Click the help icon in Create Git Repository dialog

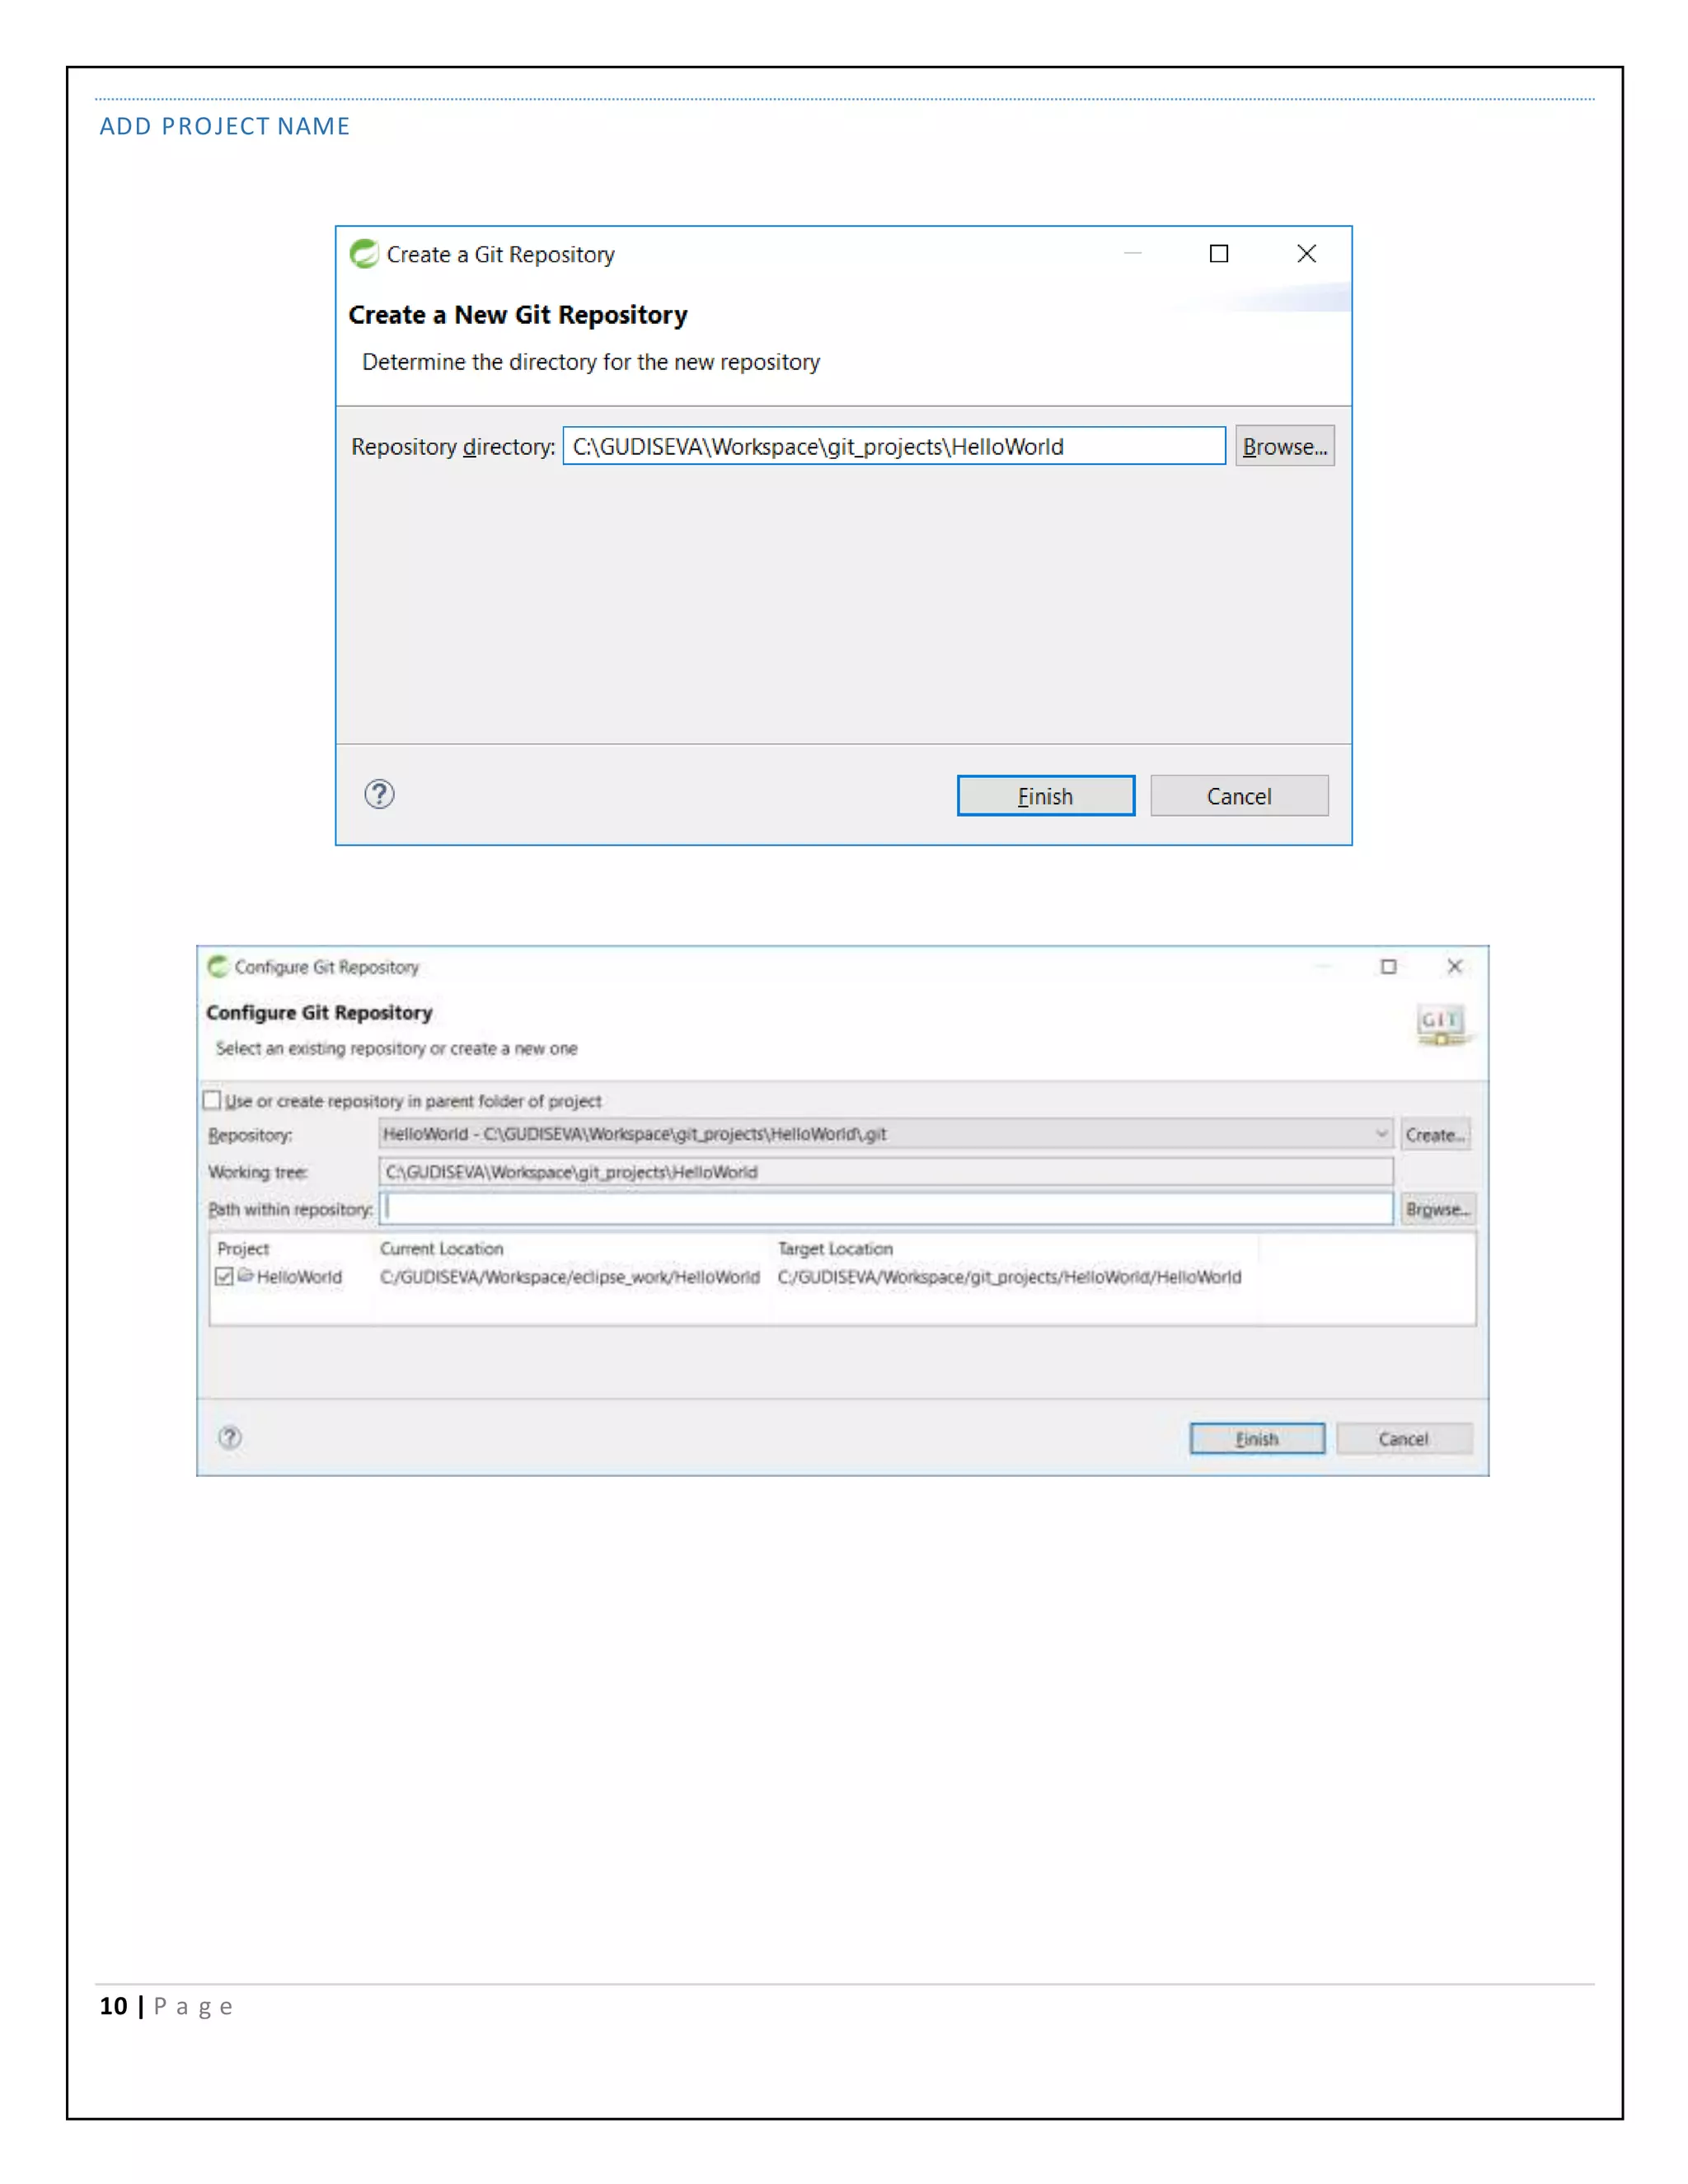[379, 794]
